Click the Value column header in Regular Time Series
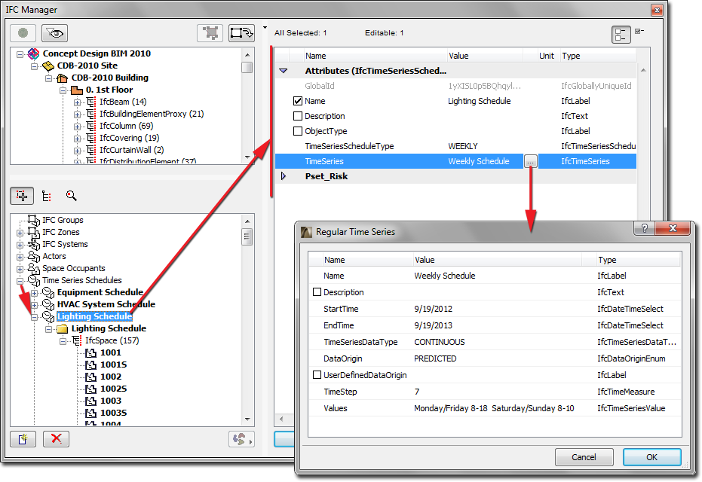 [496, 260]
